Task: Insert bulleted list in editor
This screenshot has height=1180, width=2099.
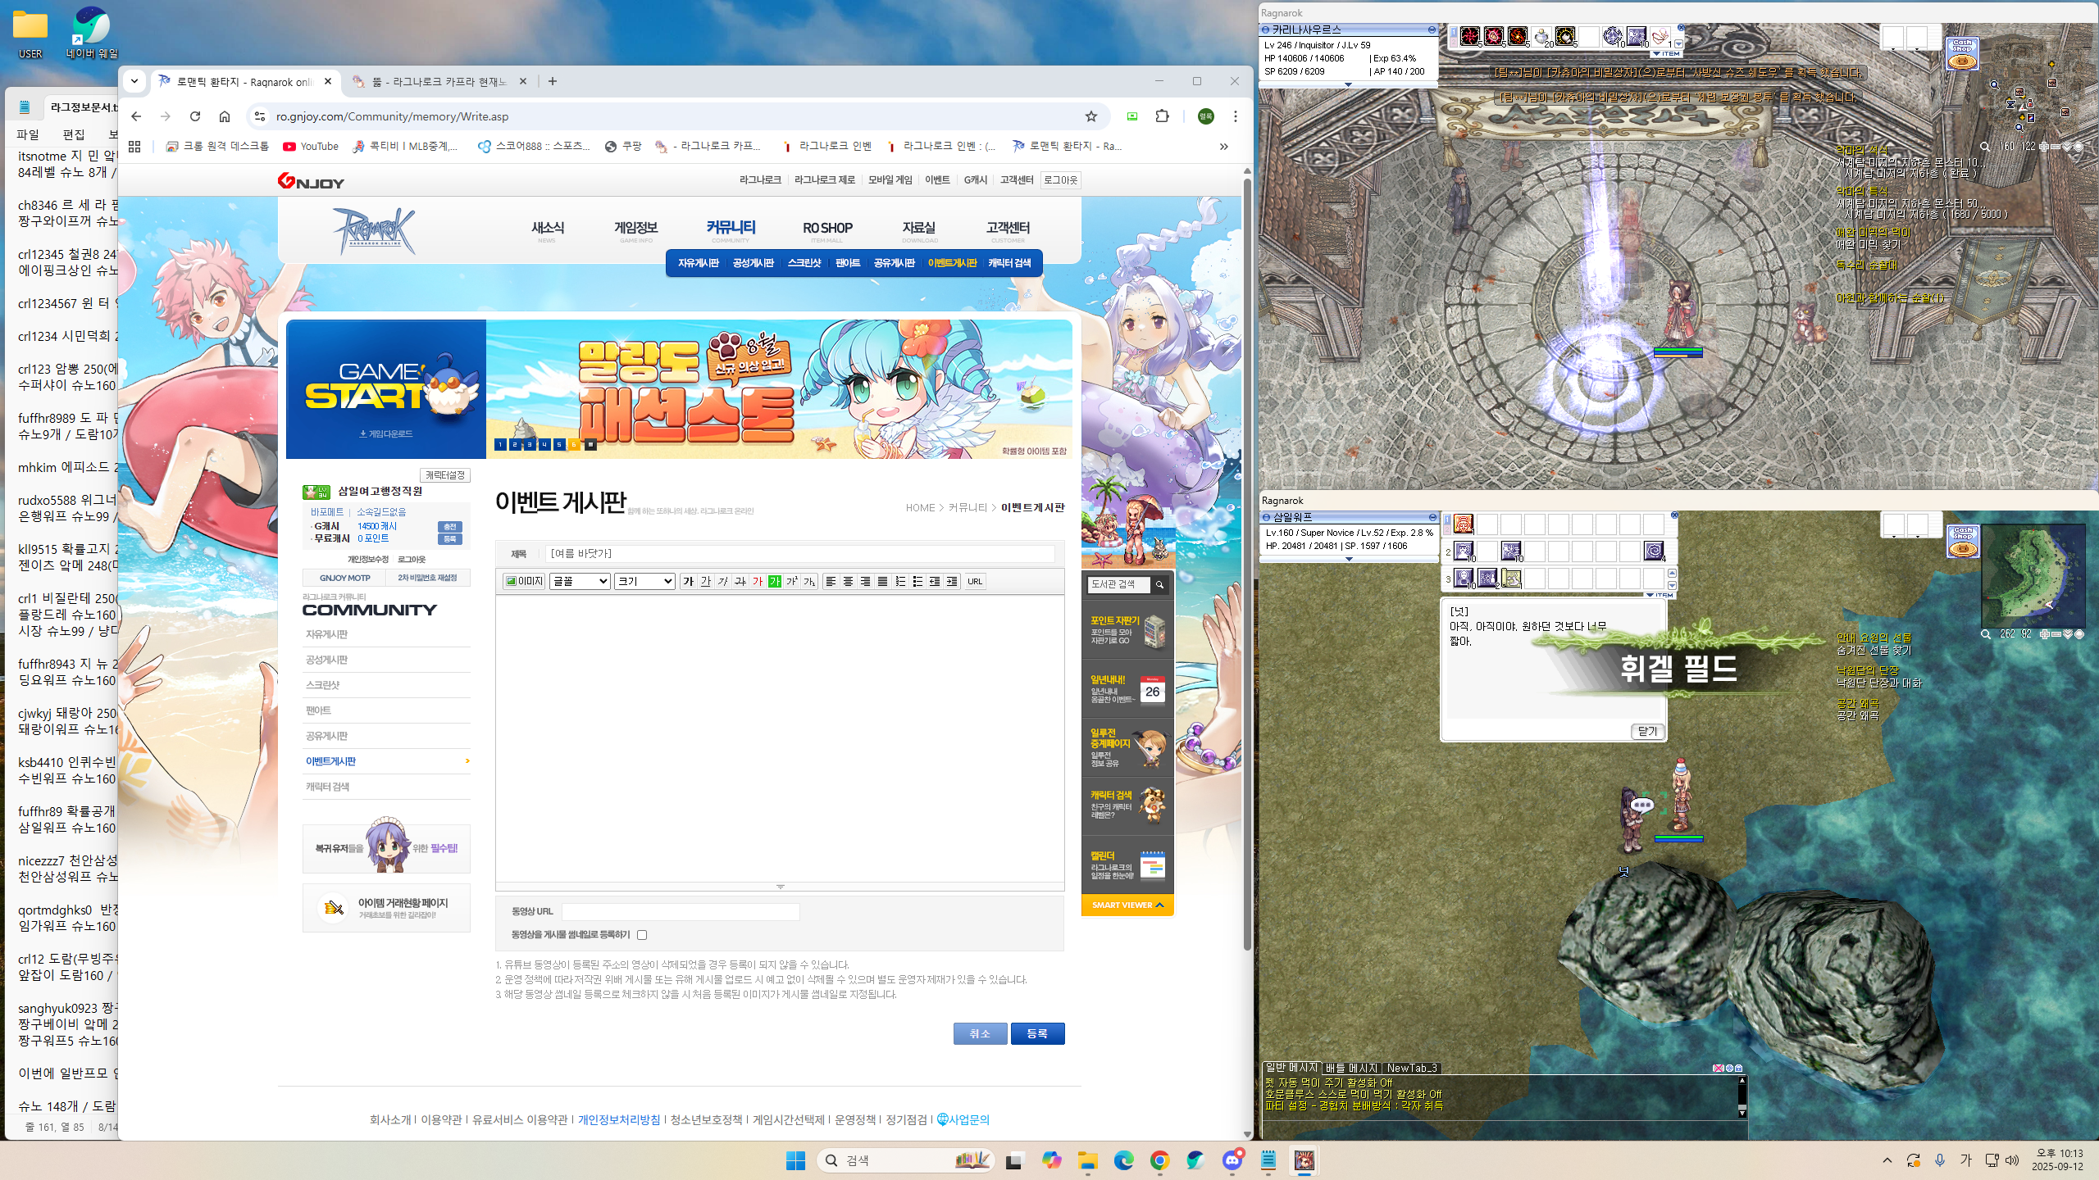Action: click(x=917, y=581)
